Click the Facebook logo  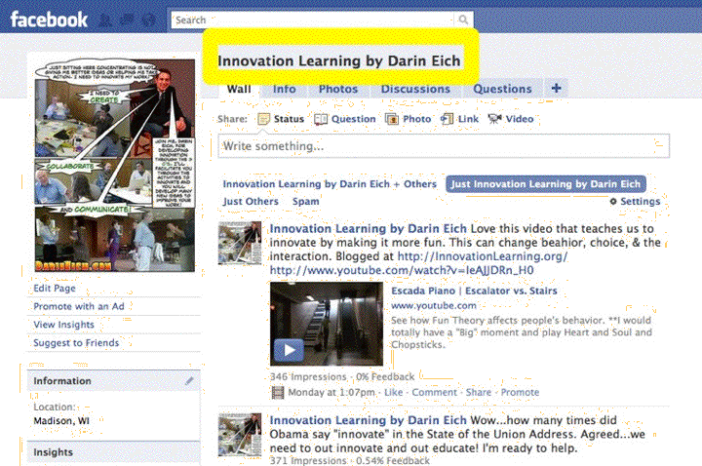pos(49,19)
